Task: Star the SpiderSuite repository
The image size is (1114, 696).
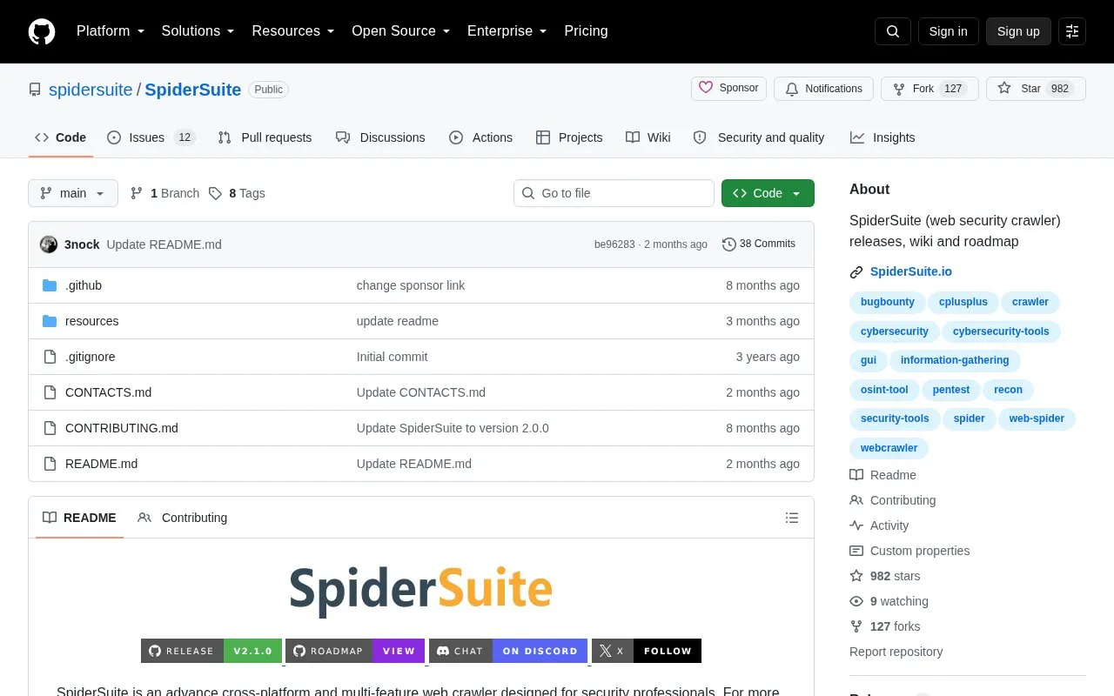Action: (1036, 89)
